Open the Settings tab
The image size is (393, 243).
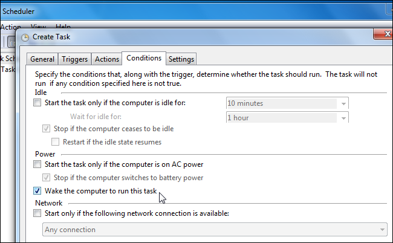click(181, 59)
